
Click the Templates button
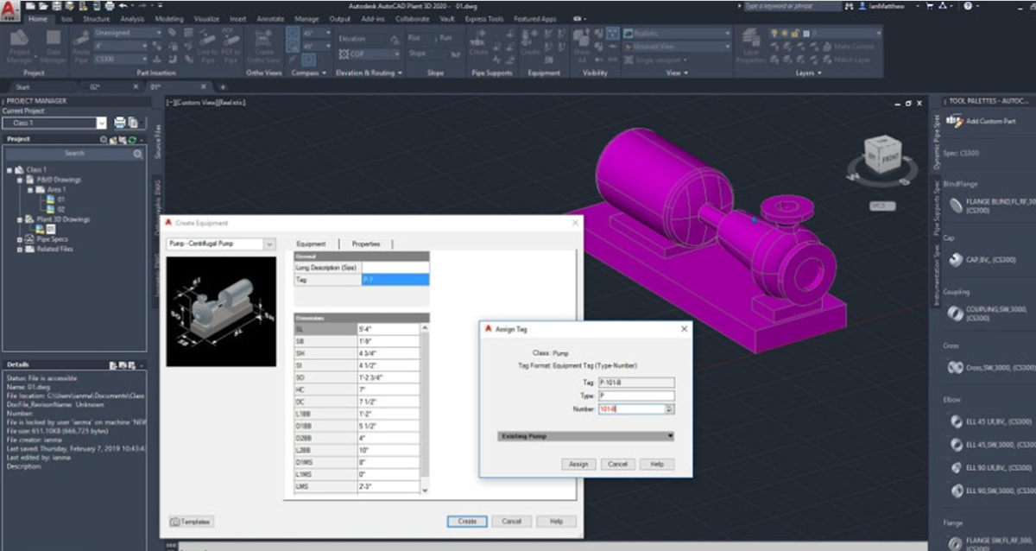[192, 522]
